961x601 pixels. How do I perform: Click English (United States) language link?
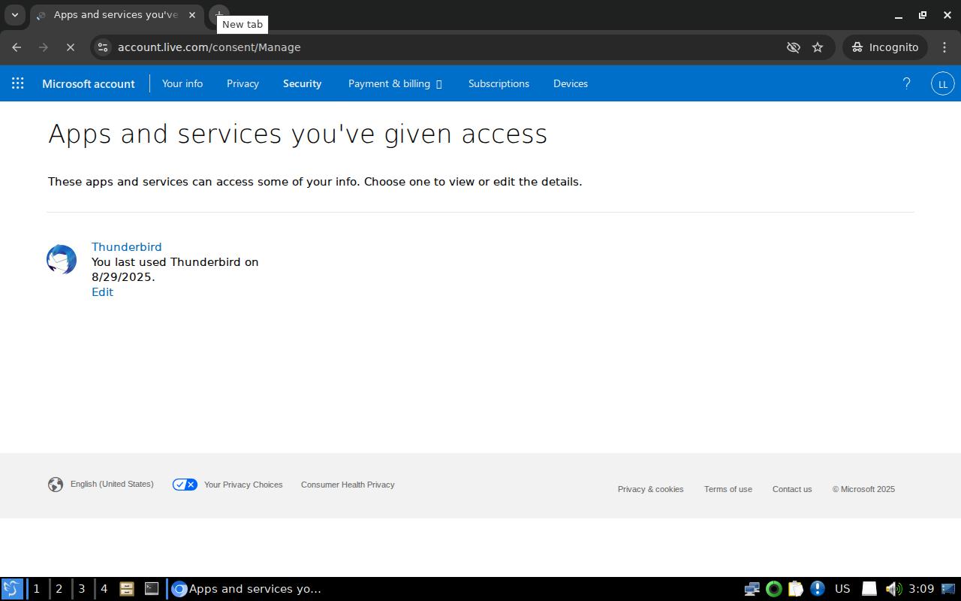click(x=112, y=484)
